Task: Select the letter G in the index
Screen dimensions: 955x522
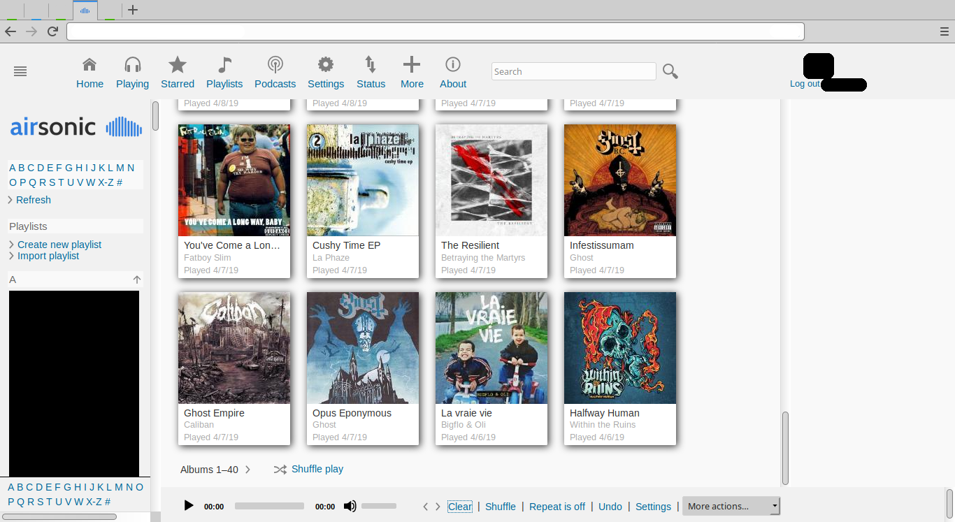Action: [x=69, y=168]
